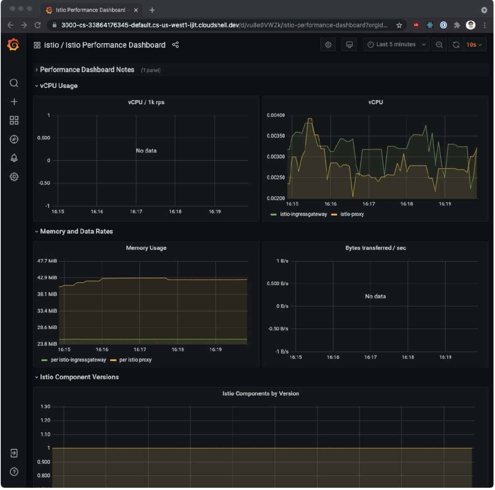495x490 pixels.
Task: Refresh the dashboard now
Action: click(456, 45)
